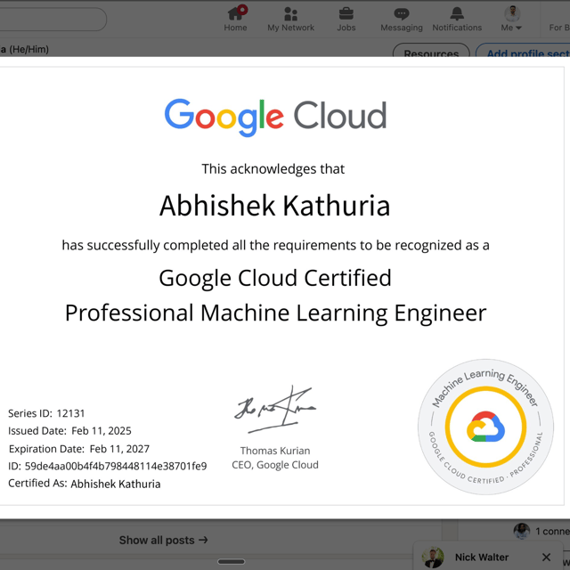Click the certificate ID hash text

coord(116,466)
